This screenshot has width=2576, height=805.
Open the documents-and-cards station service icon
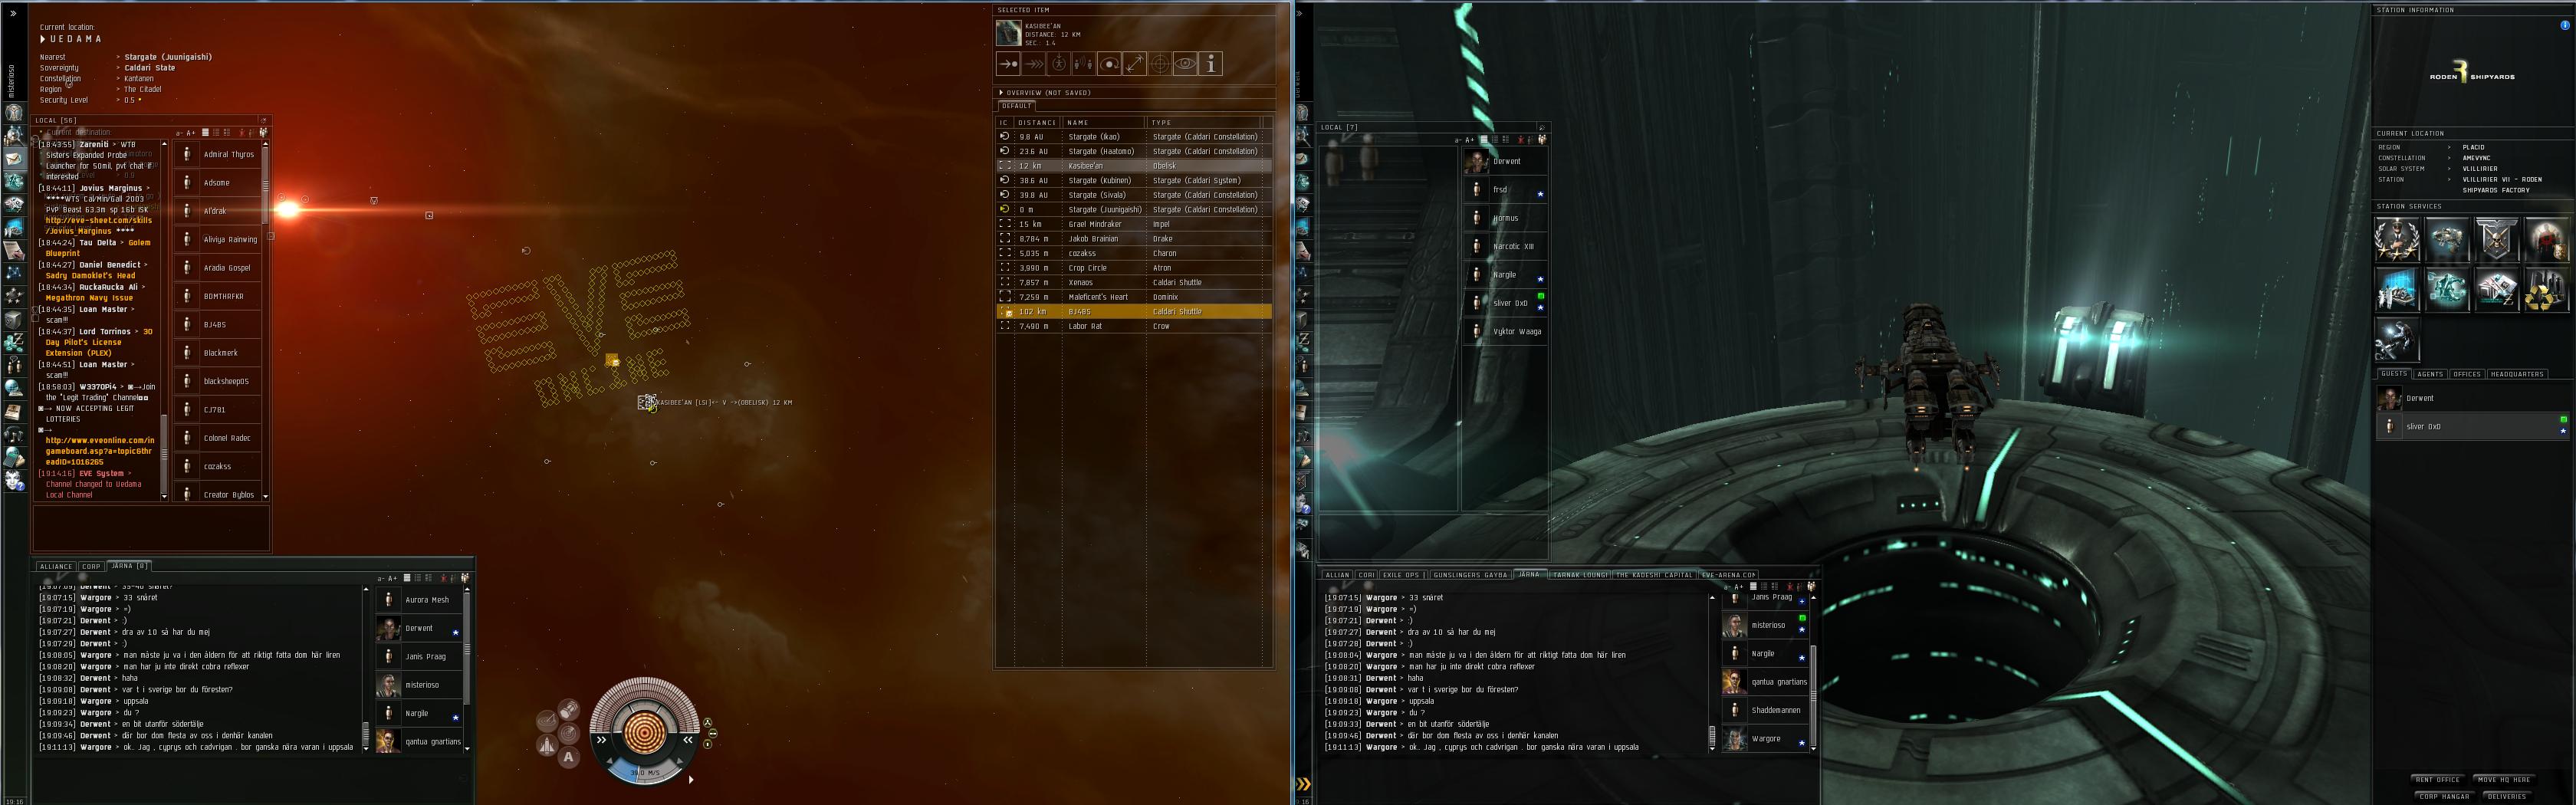[x=2497, y=290]
